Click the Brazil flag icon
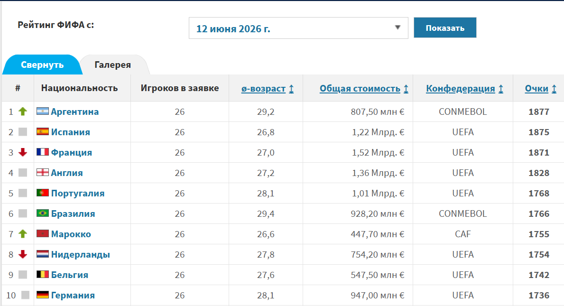 (x=42, y=213)
